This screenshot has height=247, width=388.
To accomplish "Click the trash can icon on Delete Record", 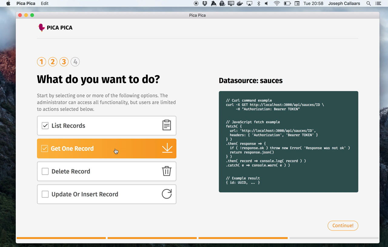I will pyautogui.click(x=166, y=171).
